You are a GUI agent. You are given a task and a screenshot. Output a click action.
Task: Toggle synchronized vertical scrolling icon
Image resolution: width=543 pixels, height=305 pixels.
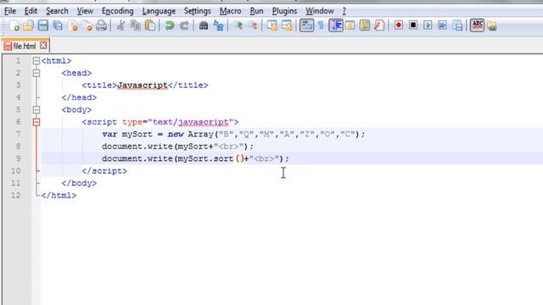(272, 25)
